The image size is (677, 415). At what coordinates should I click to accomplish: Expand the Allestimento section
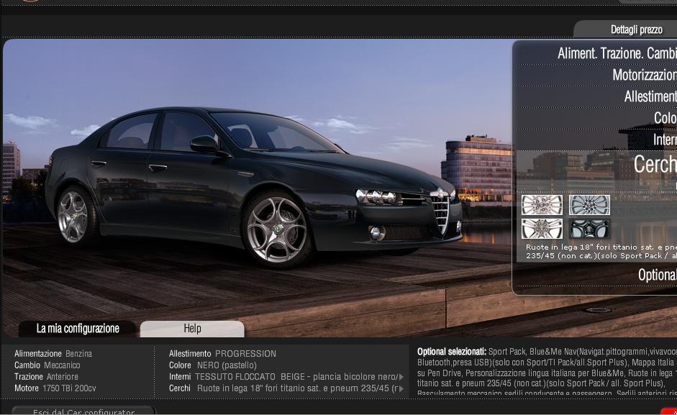coord(650,96)
